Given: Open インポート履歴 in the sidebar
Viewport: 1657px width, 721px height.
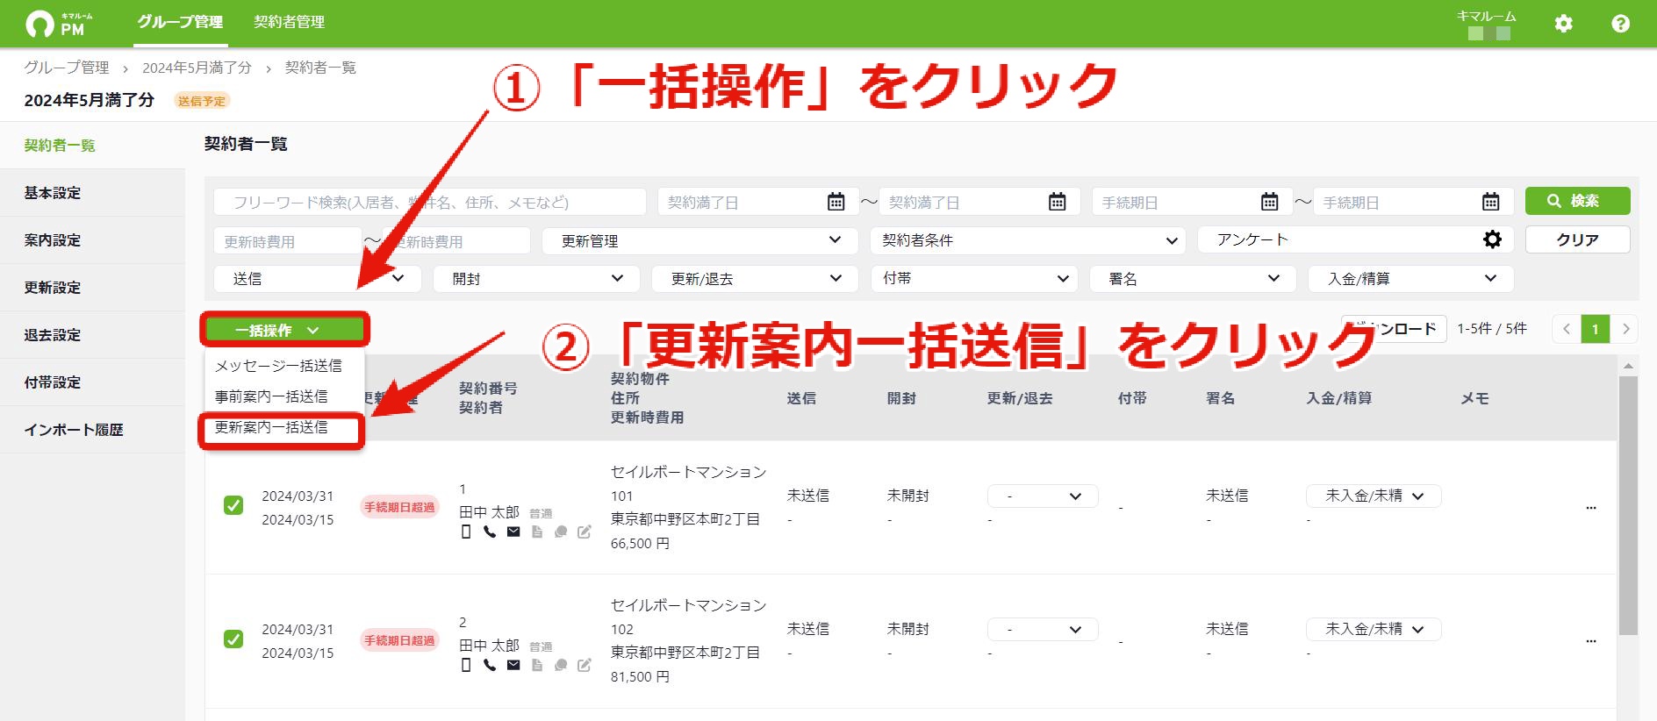Looking at the screenshot, I should click(x=92, y=430).
